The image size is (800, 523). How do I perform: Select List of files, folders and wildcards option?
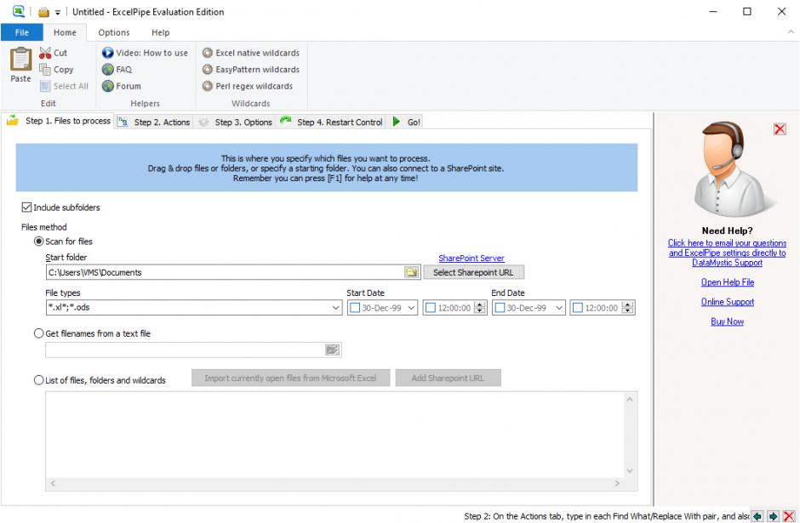coord(39,380)
